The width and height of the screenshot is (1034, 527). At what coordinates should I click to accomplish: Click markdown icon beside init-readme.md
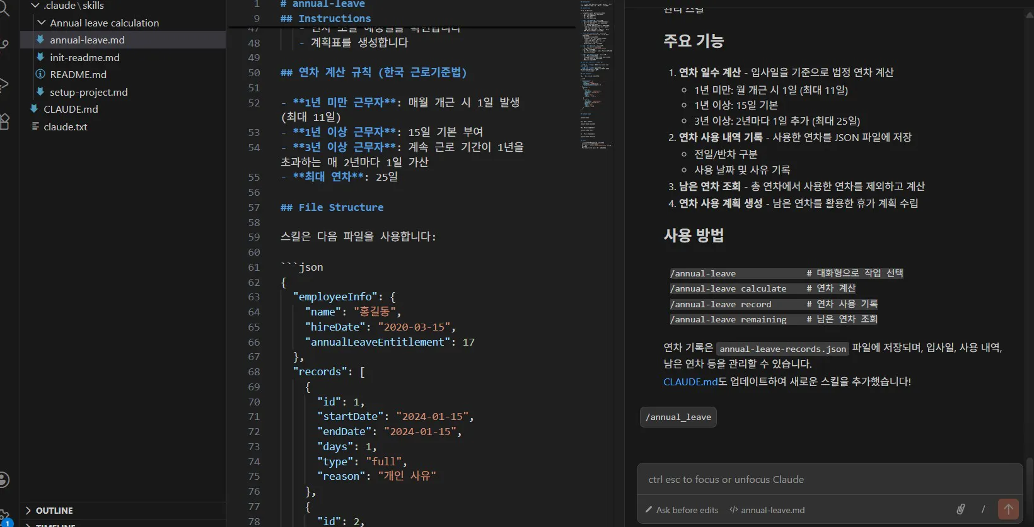[40, 57]
